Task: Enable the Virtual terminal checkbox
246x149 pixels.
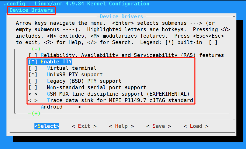Action: [33, 68]
